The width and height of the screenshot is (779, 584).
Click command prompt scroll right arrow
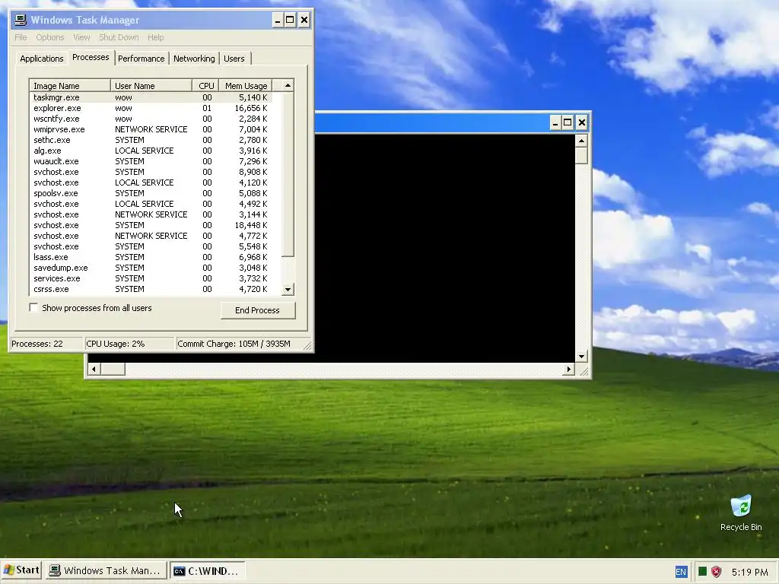click(x=569, y=369)
